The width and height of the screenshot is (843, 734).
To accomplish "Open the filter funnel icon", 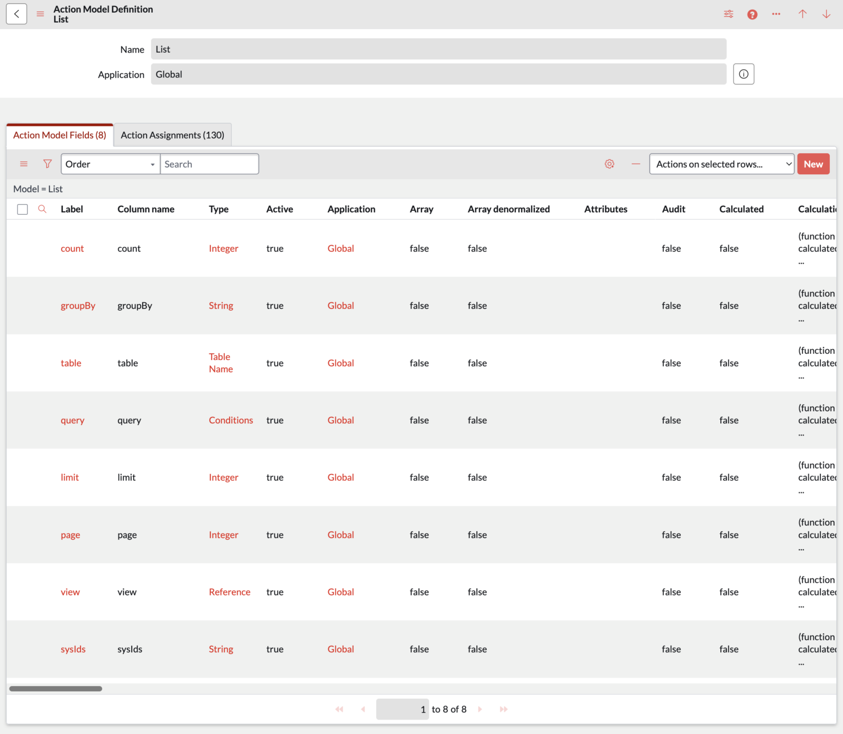I will click(x=47, y=164).
